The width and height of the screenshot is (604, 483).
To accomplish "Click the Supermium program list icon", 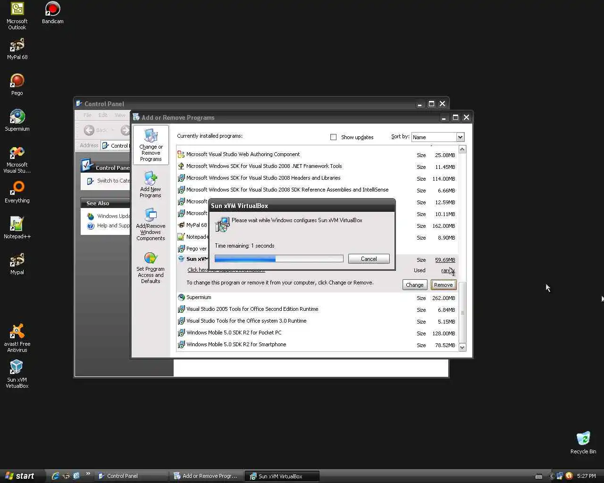I will click(x=181, y=298).
